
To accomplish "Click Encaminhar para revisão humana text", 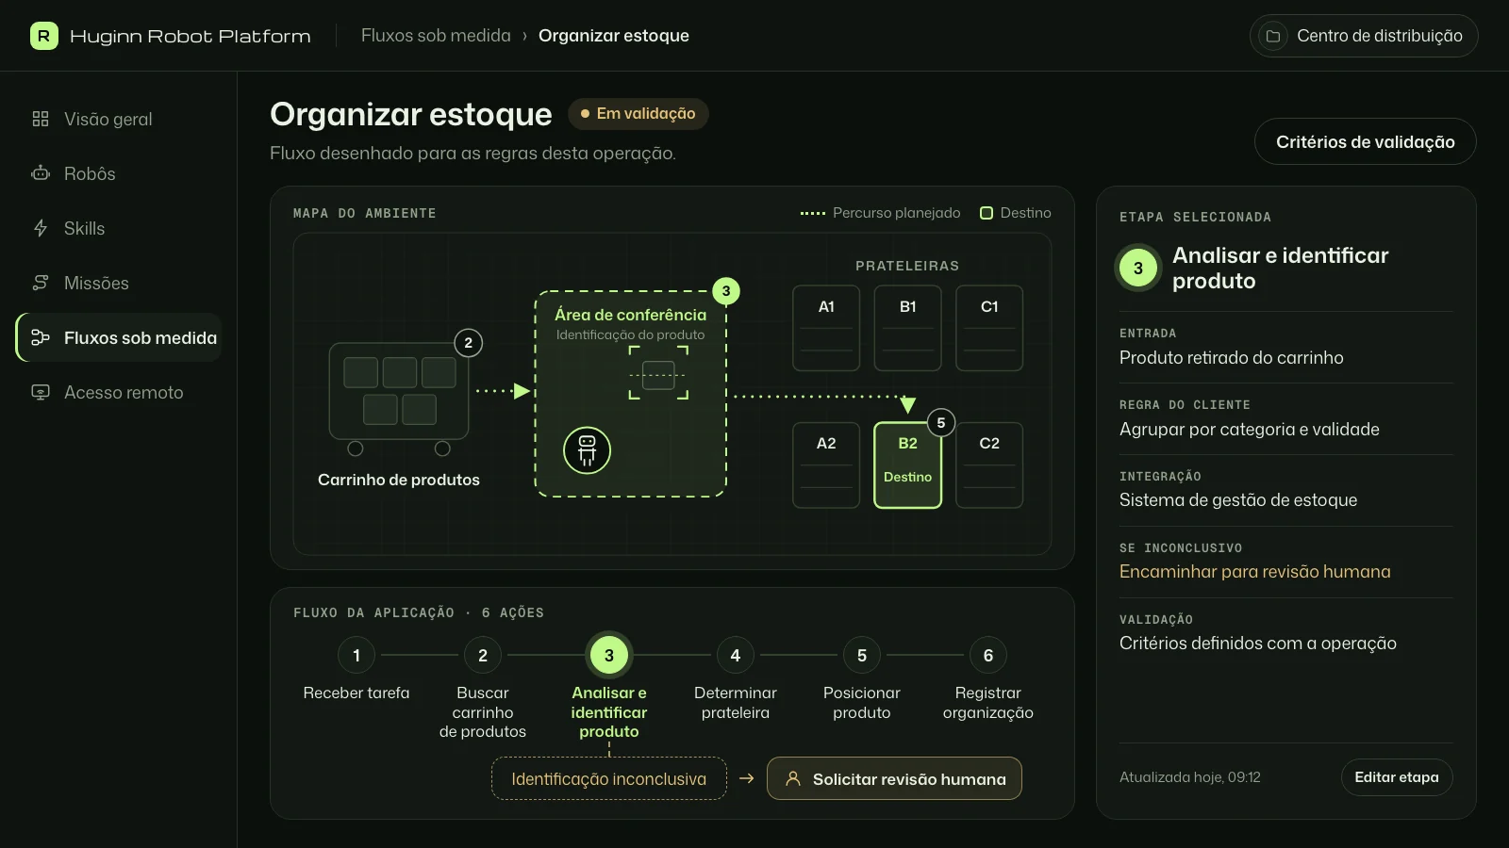I will (x=1254, y=572).
